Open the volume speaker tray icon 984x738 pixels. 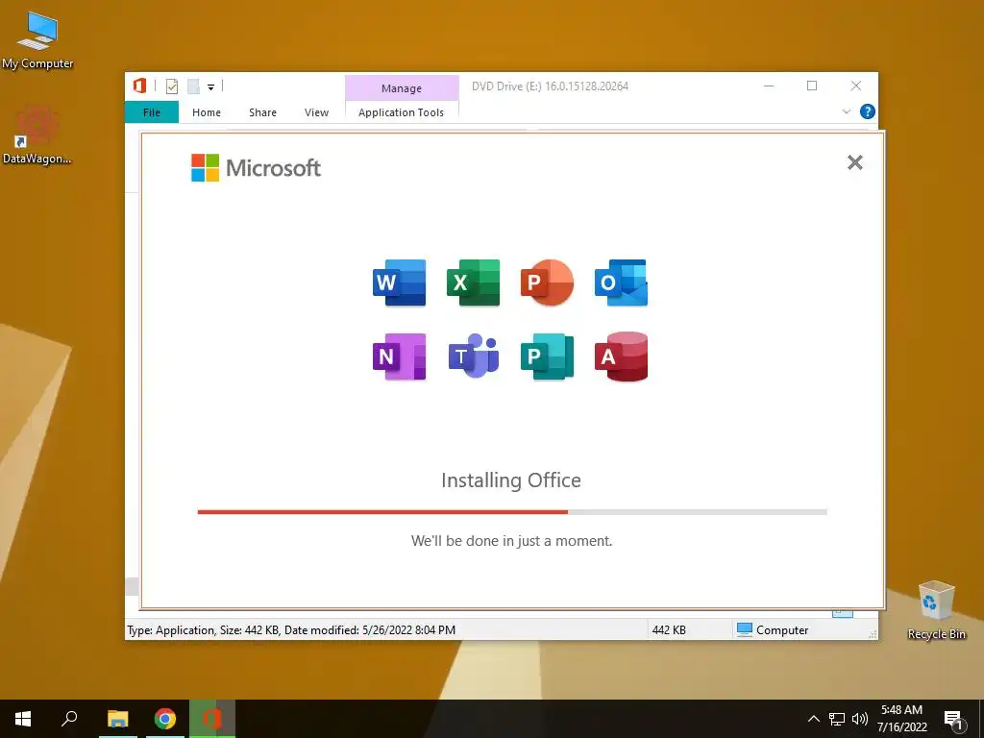tap(859, 719)
